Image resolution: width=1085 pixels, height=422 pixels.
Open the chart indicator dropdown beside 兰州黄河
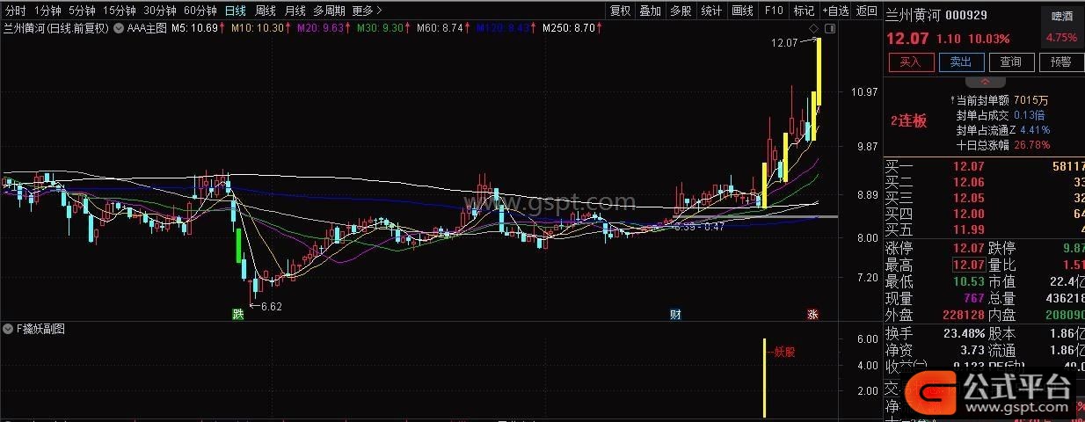coord(118,28)
